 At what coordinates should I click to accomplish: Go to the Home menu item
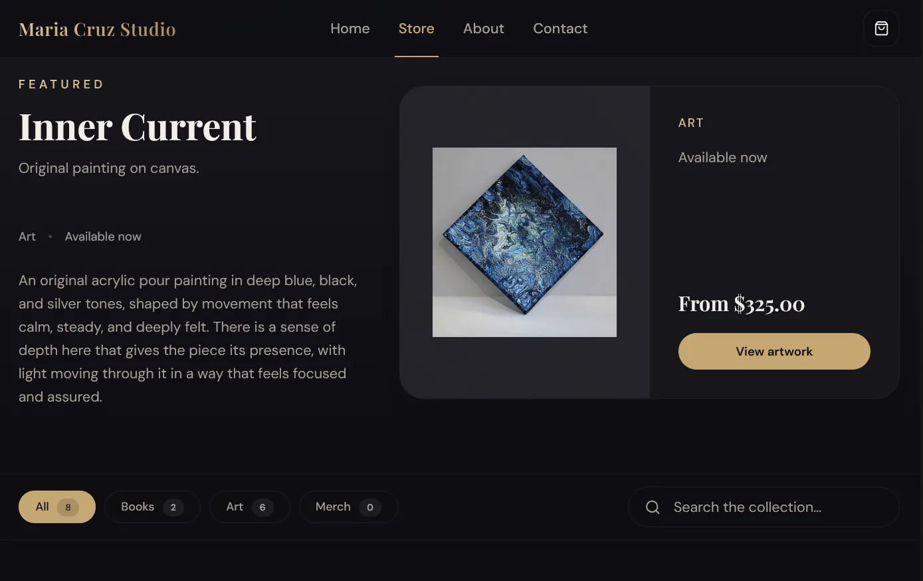pos(350,29)
